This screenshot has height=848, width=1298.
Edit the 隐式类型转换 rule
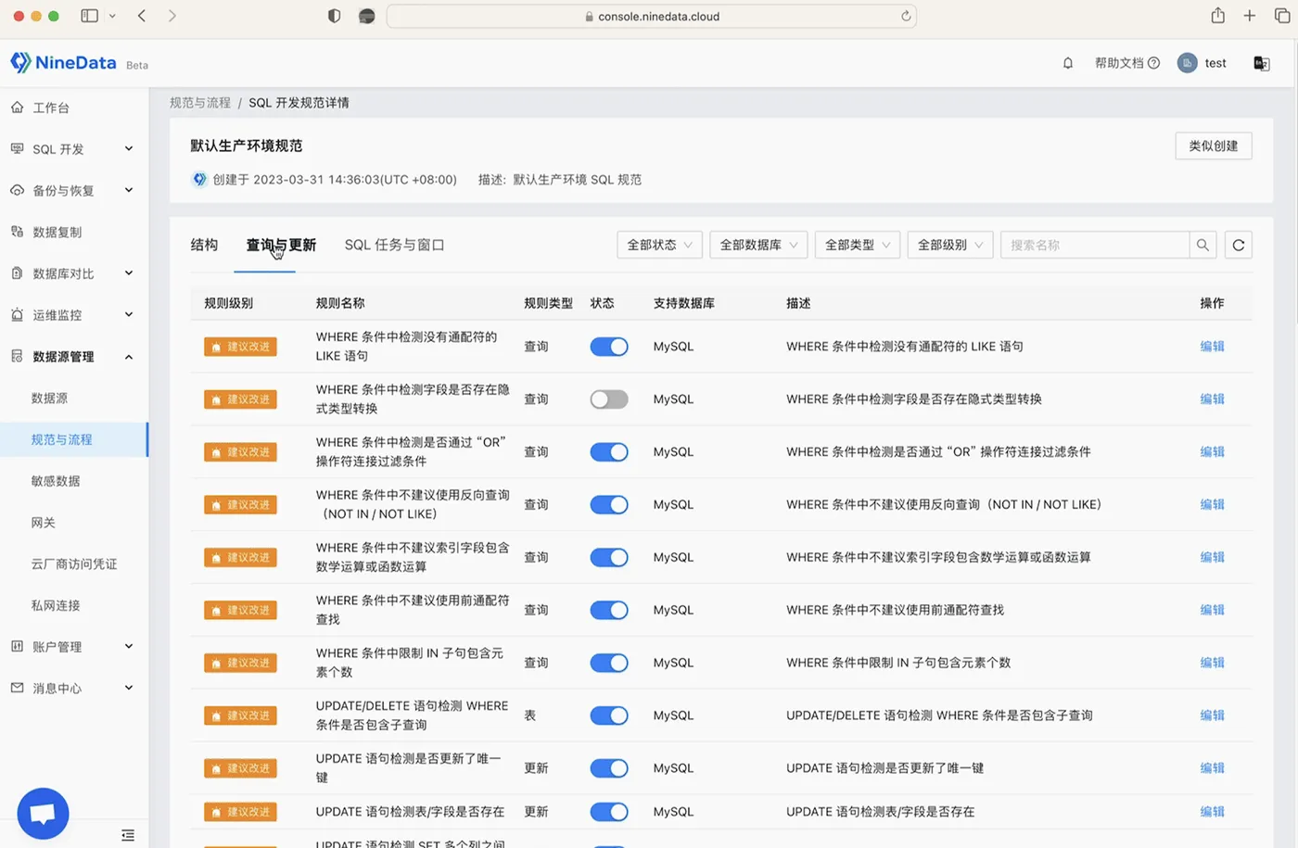(x=1212, y=399)
